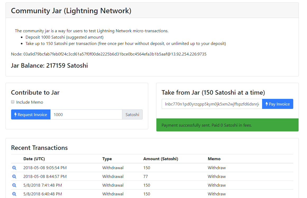Click the Amount (Satoshi) column header

point(161,159)
